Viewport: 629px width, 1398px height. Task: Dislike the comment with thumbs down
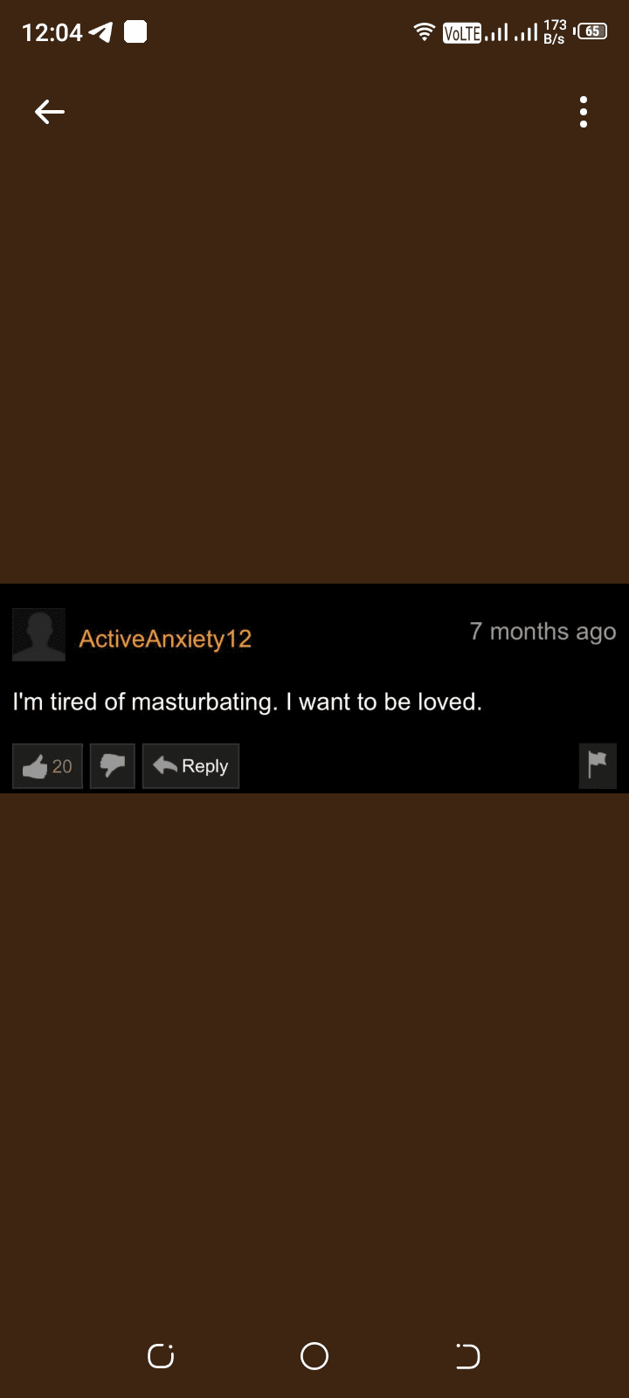pos(113,766)
